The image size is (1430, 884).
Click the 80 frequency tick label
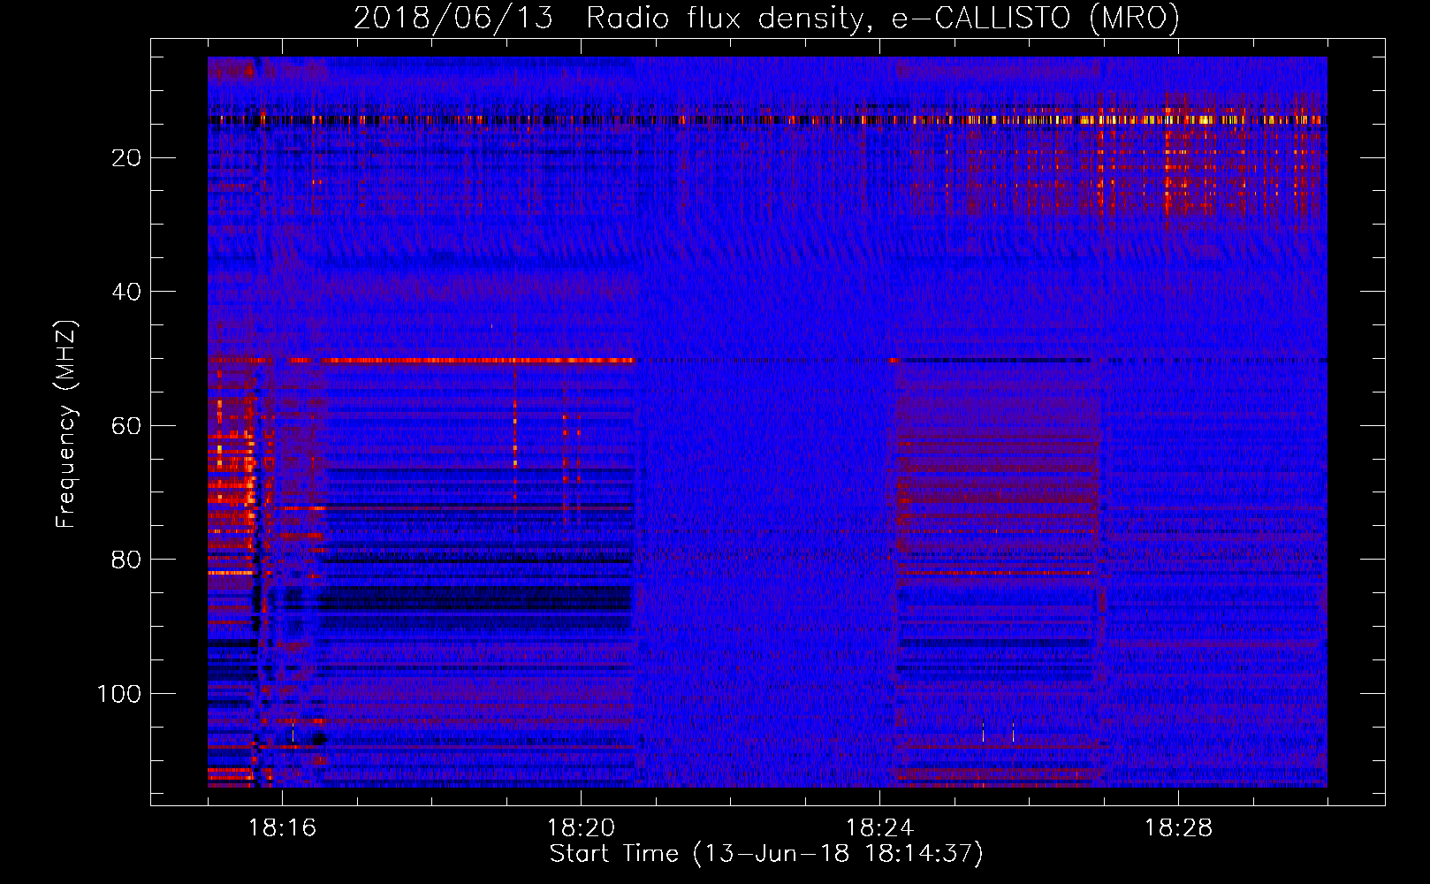pos(127,560)
